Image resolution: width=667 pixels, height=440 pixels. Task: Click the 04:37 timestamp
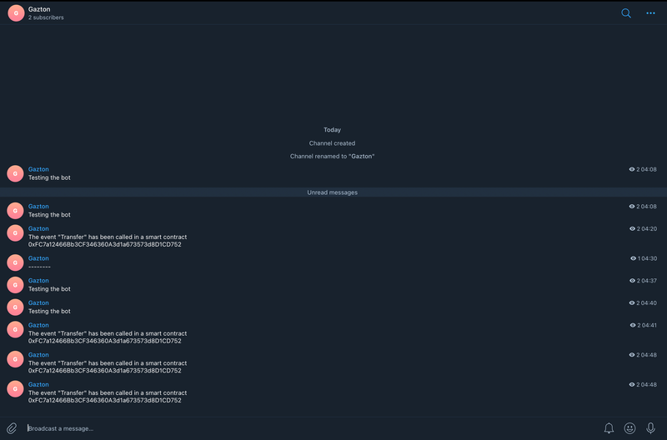649,281
